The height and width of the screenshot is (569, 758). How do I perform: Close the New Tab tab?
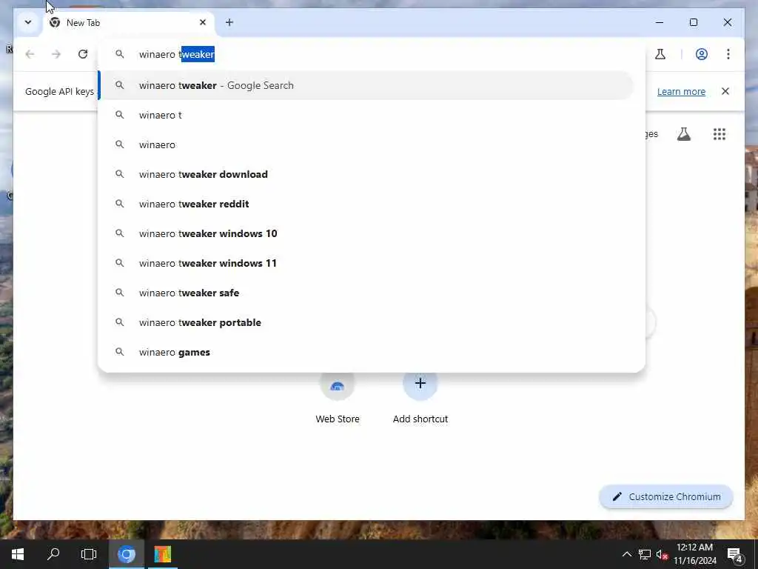(203, 22)
